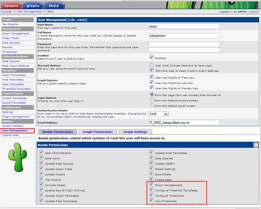Switch to Graph Permissions tab
This screenshot has height=209, width=261.
coord(97,132)
